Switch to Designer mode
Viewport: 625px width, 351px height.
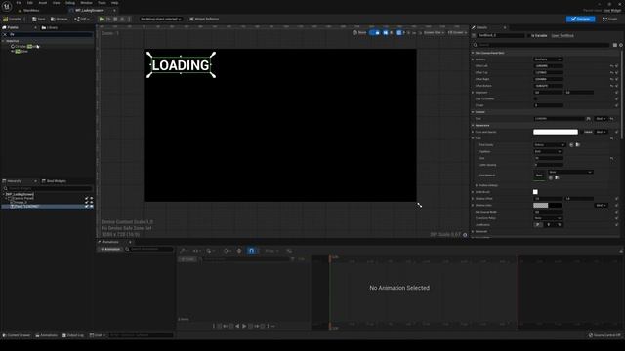pyautogui.click(x=580, y=19)
